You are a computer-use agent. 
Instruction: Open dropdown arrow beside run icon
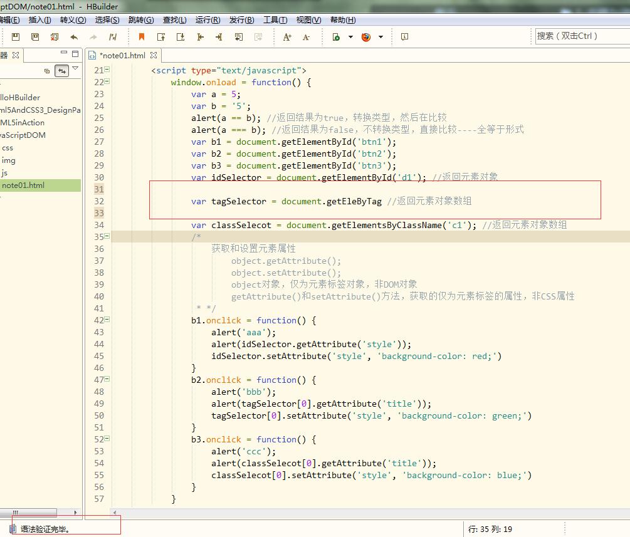point(350,37)
